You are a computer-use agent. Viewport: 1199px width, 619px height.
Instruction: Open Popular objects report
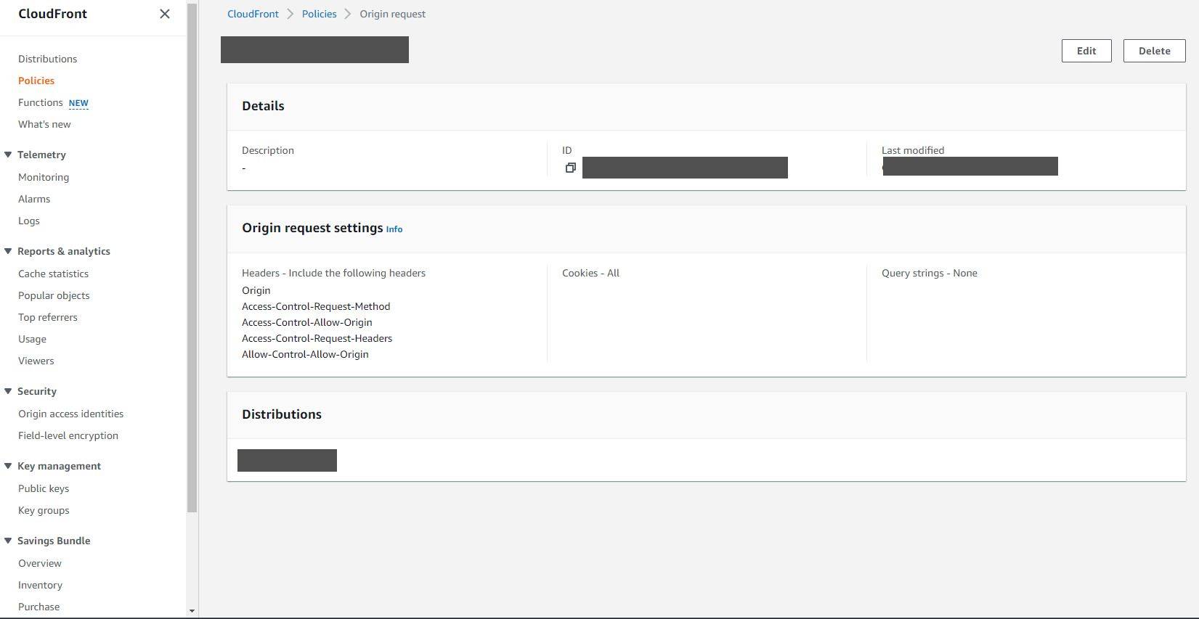point(54,295)
